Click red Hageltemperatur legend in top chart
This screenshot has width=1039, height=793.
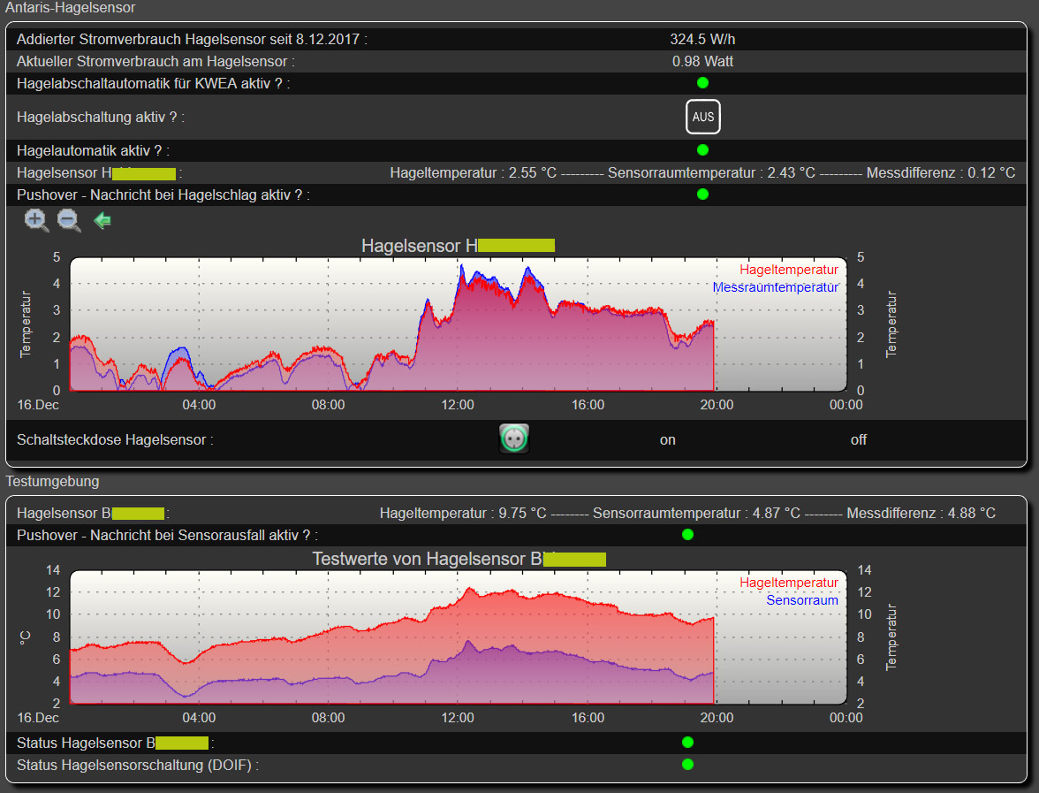[x=788, y=270]
